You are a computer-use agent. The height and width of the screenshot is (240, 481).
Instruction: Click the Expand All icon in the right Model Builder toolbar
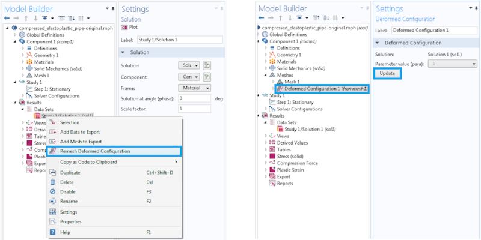tap(325, 18)
